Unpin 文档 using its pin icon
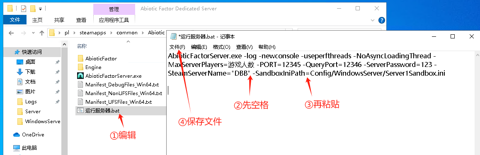This screenshot has height=155, width=480. 57,82
